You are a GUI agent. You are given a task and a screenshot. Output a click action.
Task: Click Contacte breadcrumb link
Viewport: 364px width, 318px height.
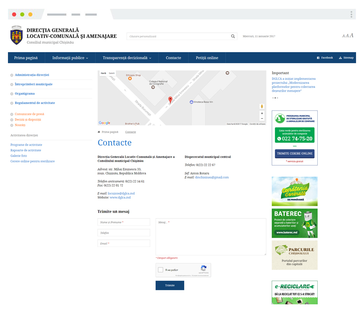click(x=130, y=132)
